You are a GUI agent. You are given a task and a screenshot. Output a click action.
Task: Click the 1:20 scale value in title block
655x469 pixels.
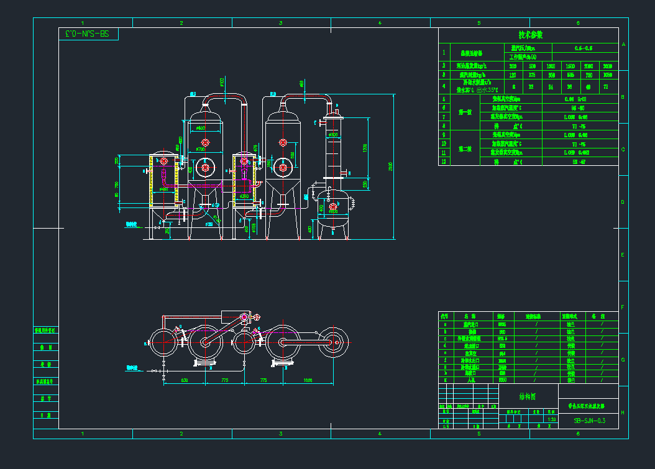pyautogui.click(x=551, y=419)
